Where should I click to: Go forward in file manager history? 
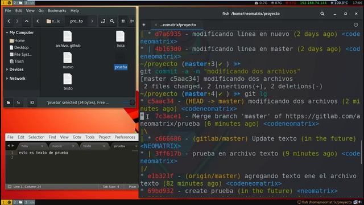click(17, 21)
